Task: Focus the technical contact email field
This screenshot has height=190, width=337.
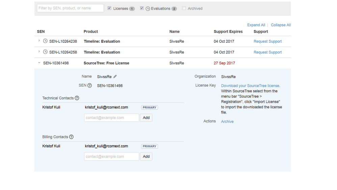Action: (x=111, y=118)
